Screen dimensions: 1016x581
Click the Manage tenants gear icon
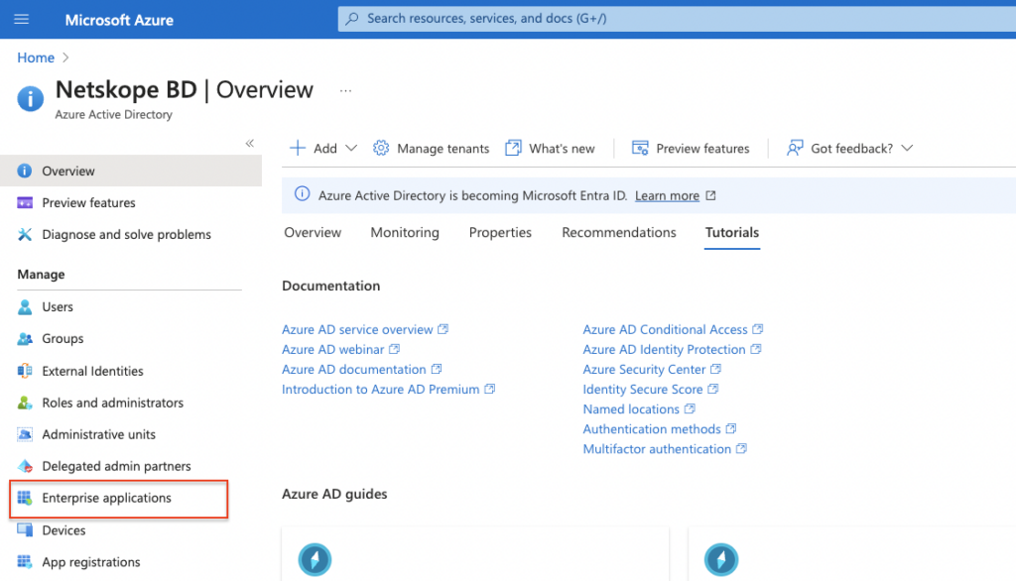coord(381,149)
